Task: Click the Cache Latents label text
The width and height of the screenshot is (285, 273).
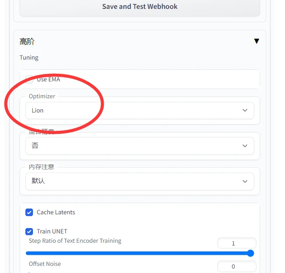Action: tap(56, 212)
